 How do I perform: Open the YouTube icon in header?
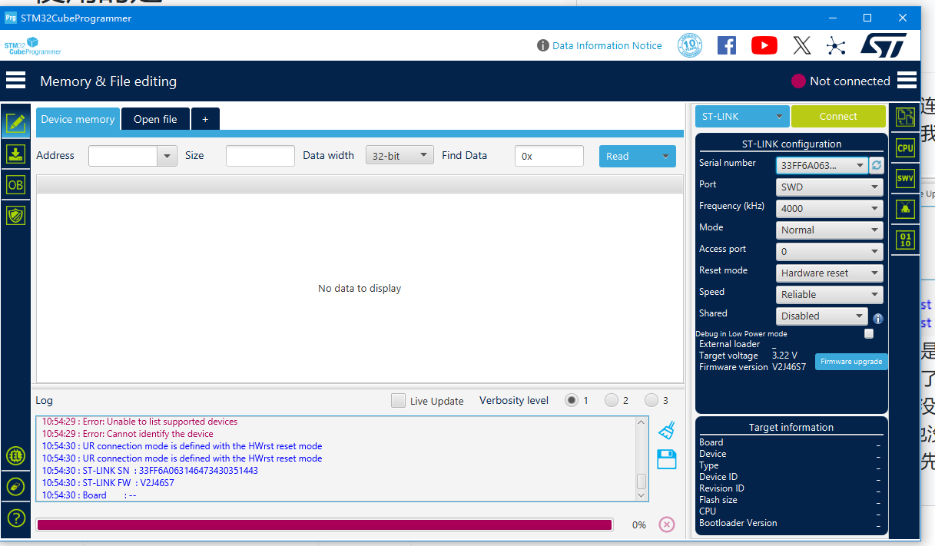764,45
